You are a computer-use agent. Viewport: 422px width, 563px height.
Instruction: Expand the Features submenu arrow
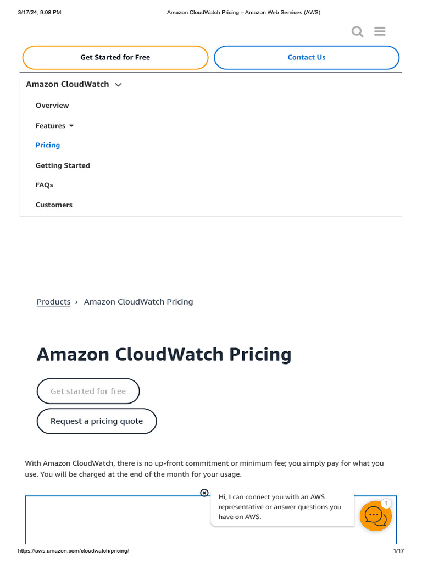pos(71,126)
